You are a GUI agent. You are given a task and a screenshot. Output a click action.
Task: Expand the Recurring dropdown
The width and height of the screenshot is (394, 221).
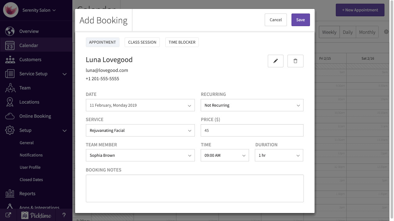click(252, 105)
